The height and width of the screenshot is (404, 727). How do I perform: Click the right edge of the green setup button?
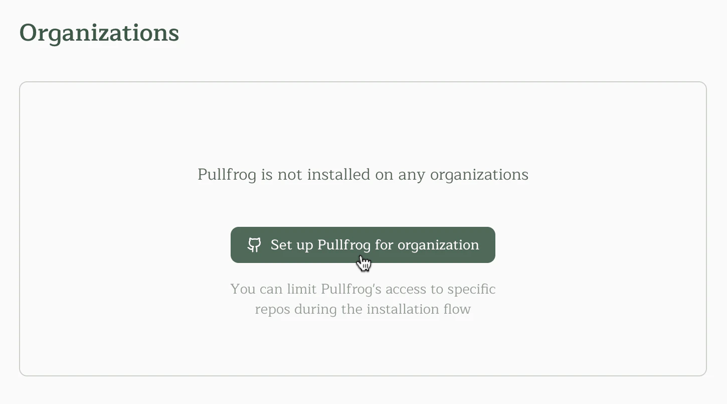click(x=492, y=245)
